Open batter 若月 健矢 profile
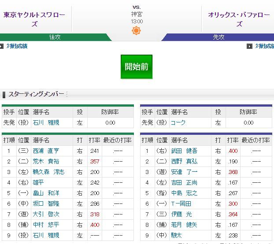Image resolution: width=274 pixels, height=244 pixels. (184, 225)
